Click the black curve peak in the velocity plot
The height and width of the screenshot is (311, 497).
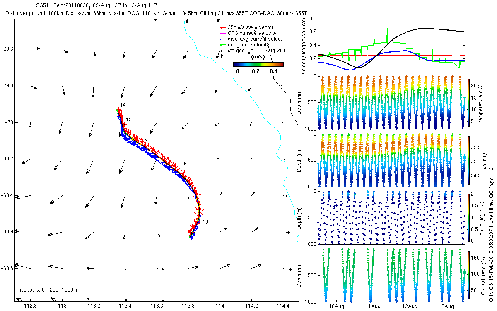coord(422,28)
